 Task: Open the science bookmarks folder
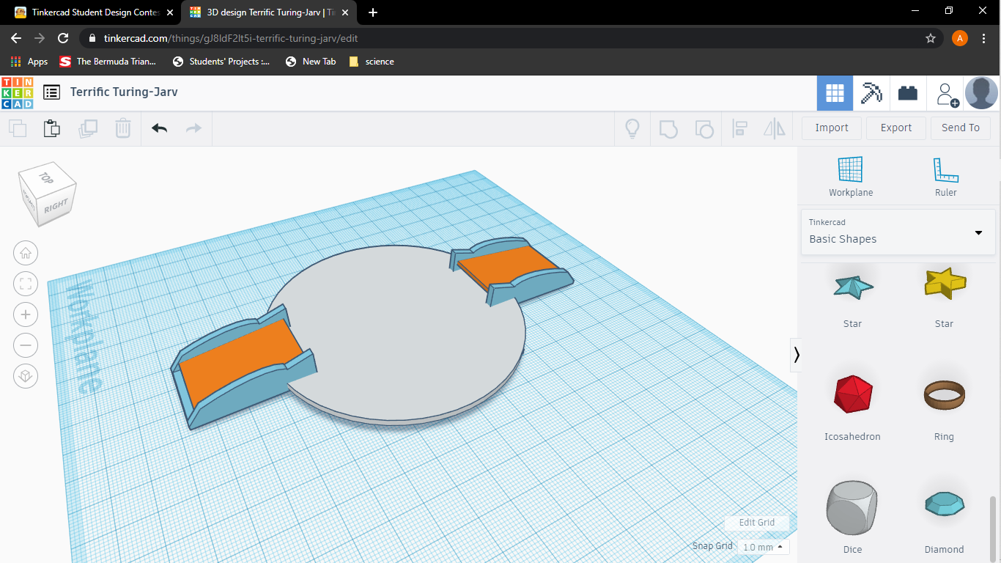pos(372,62)
